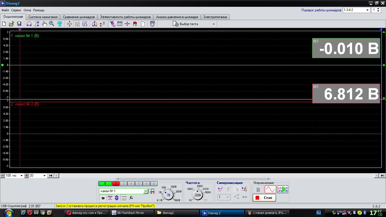Select the magnifier zoom tool
Viewport: 386px width, 217px height.
point(52,24)
